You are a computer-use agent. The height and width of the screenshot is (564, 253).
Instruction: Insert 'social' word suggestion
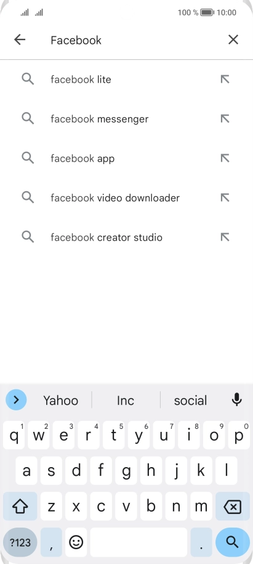[190, 400]
